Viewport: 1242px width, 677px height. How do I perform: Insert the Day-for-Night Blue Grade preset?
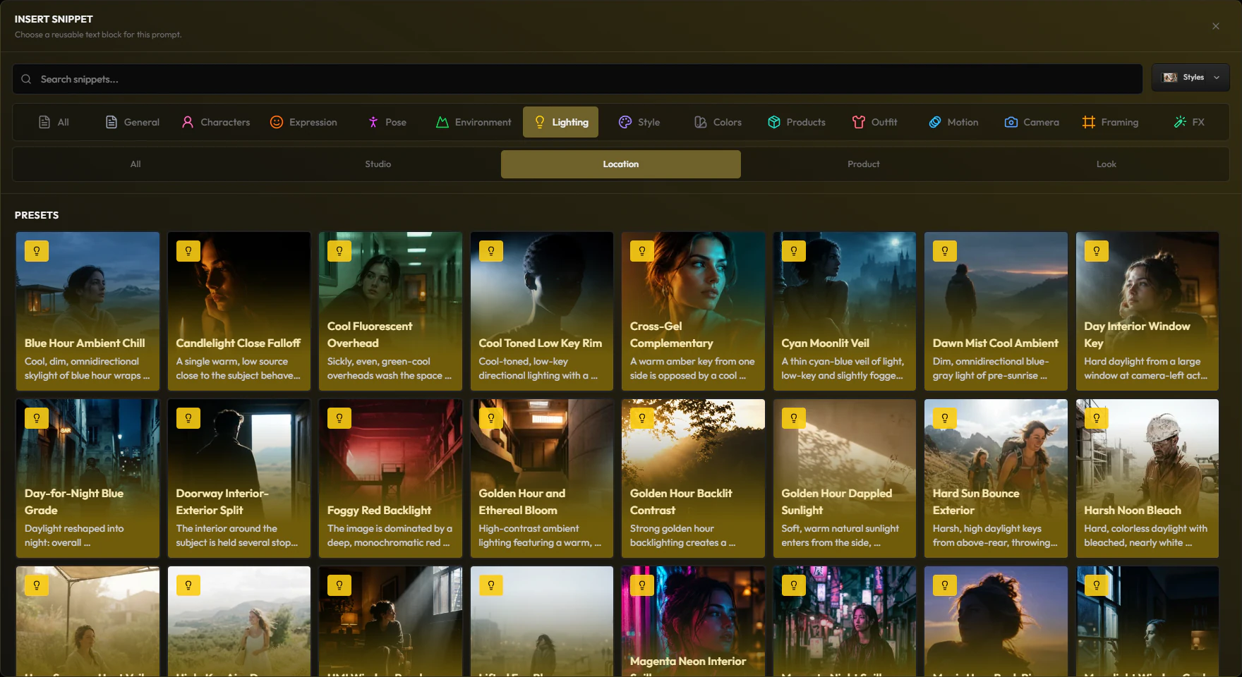pyautogui.click(x=88, y=478)
